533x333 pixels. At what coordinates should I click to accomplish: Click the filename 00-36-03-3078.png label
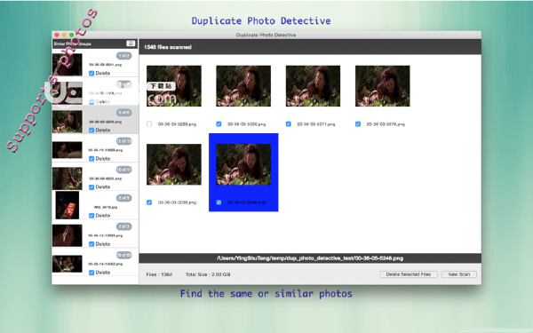[x=386, y=124]
